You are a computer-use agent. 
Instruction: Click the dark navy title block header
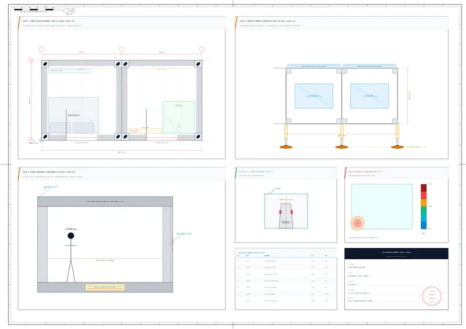396,253
